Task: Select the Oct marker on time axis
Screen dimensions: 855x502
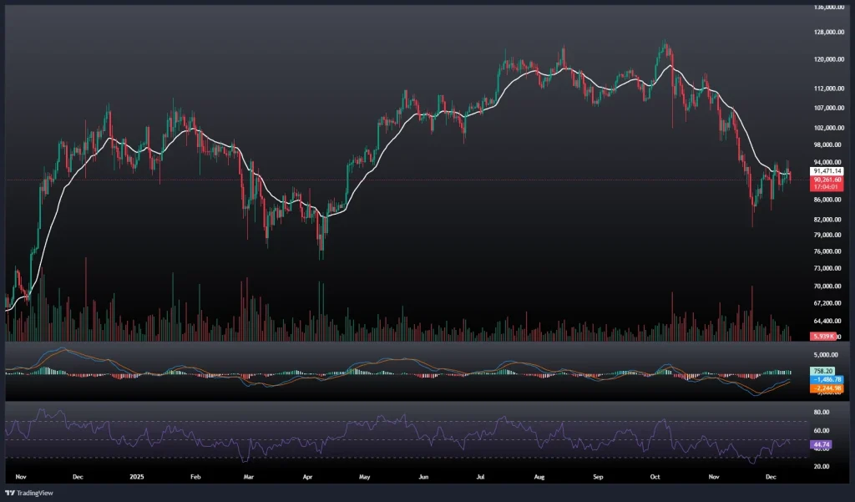Action: pyautogui.click(x=655, y=478)
